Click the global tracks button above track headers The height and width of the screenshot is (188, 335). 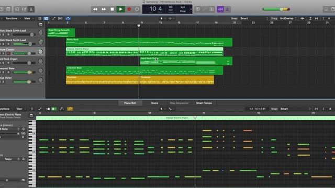click(41, 25)
